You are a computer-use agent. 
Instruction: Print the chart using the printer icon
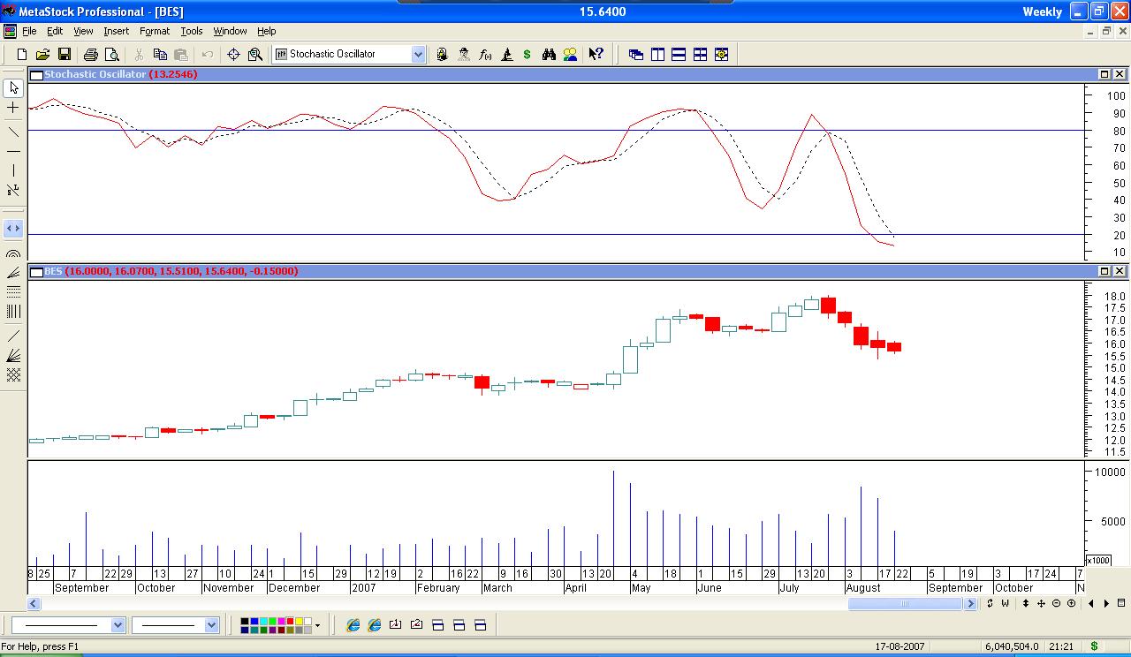(90, 54)
